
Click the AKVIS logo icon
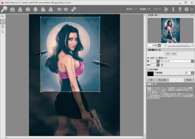(x=4, y=9)
